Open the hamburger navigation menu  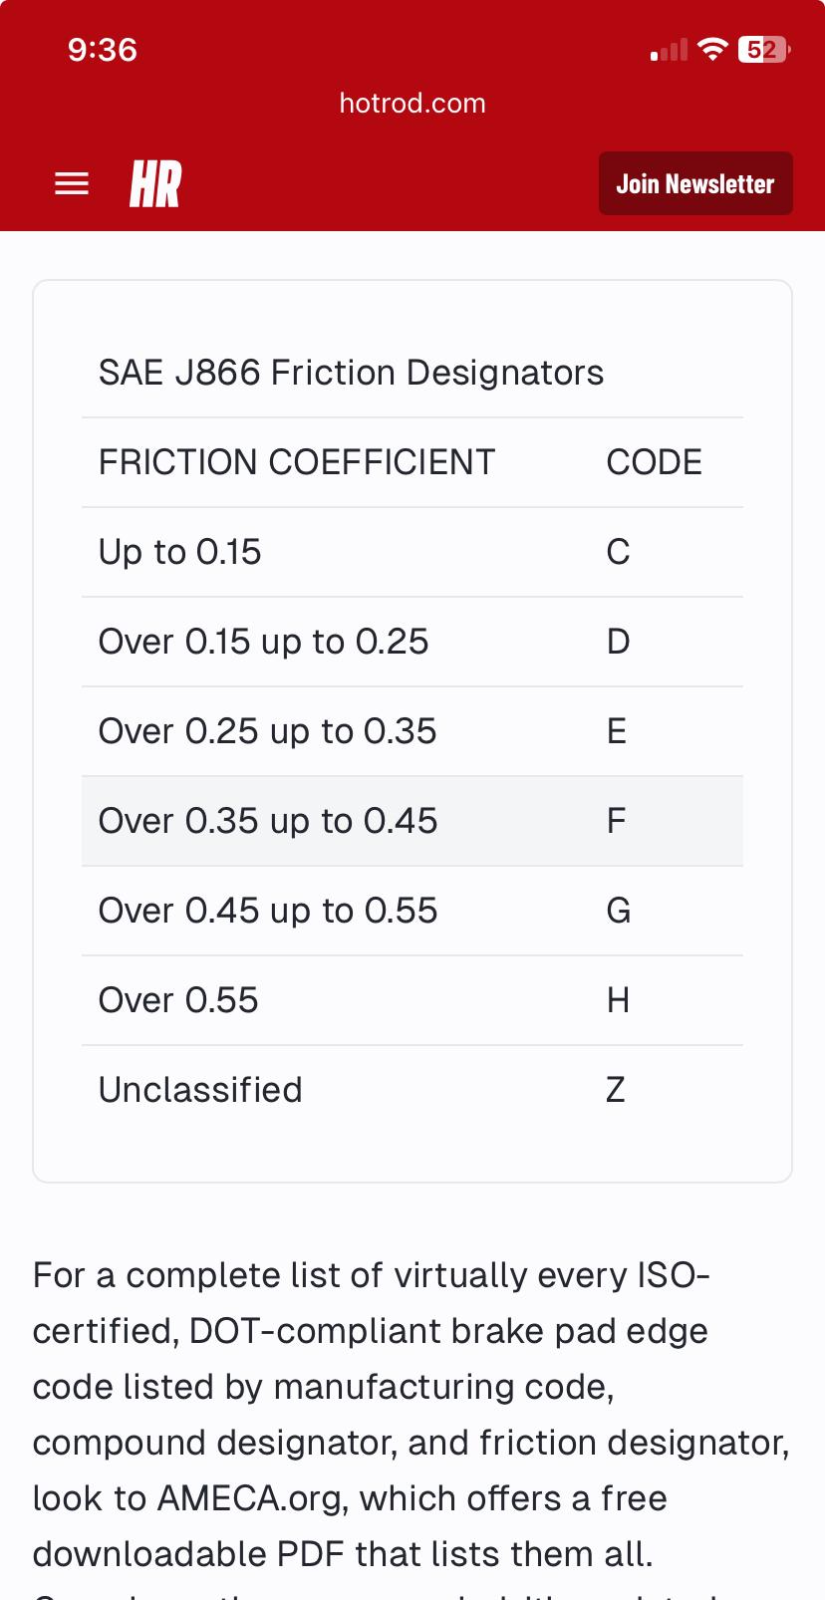coord(72,184)
